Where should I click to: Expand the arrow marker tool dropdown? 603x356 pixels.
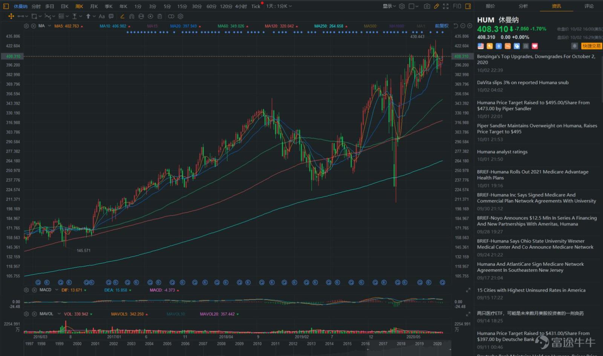pos(93,16)
